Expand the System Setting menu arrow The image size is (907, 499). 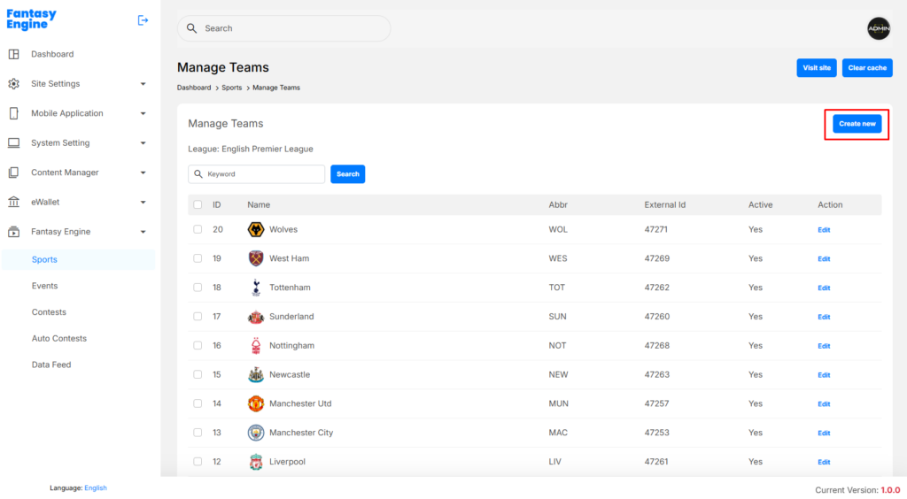(143, 143)
